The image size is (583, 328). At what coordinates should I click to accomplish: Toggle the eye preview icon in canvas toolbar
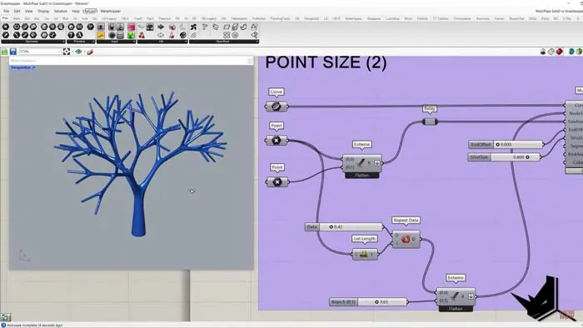(x=78, y=52)
